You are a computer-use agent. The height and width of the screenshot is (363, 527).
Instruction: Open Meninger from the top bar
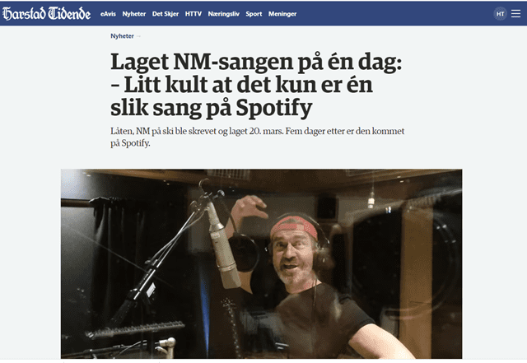click(282, 14)
